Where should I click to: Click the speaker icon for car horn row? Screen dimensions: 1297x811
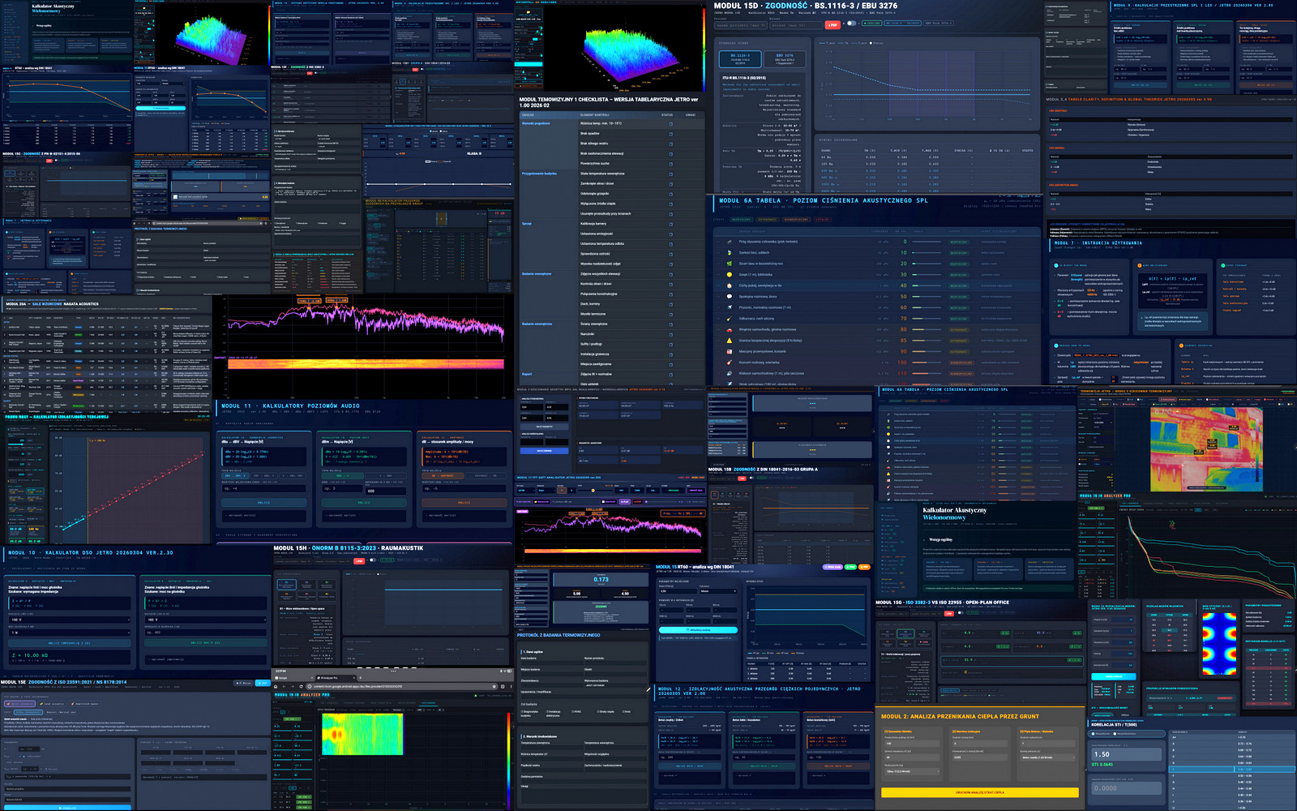point(729,374)
